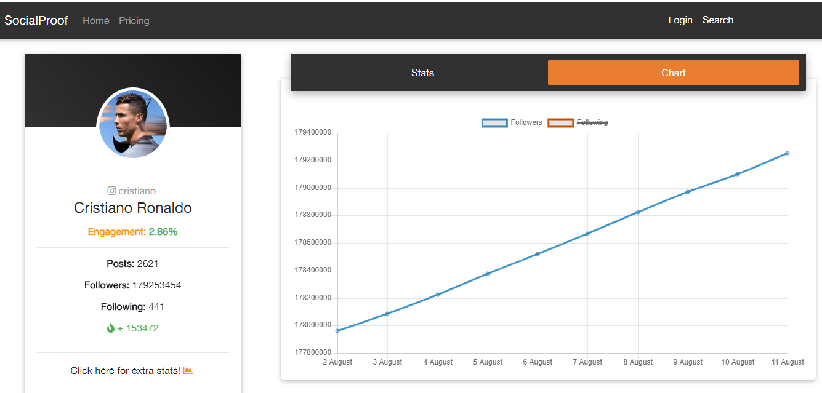Click the blue Followers color swatch

pos(493,122)
